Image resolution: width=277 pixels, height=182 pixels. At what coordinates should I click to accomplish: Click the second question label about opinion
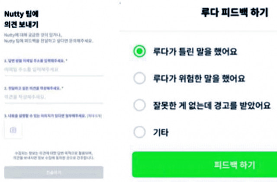pyautogui.click(x=34, y=88)
